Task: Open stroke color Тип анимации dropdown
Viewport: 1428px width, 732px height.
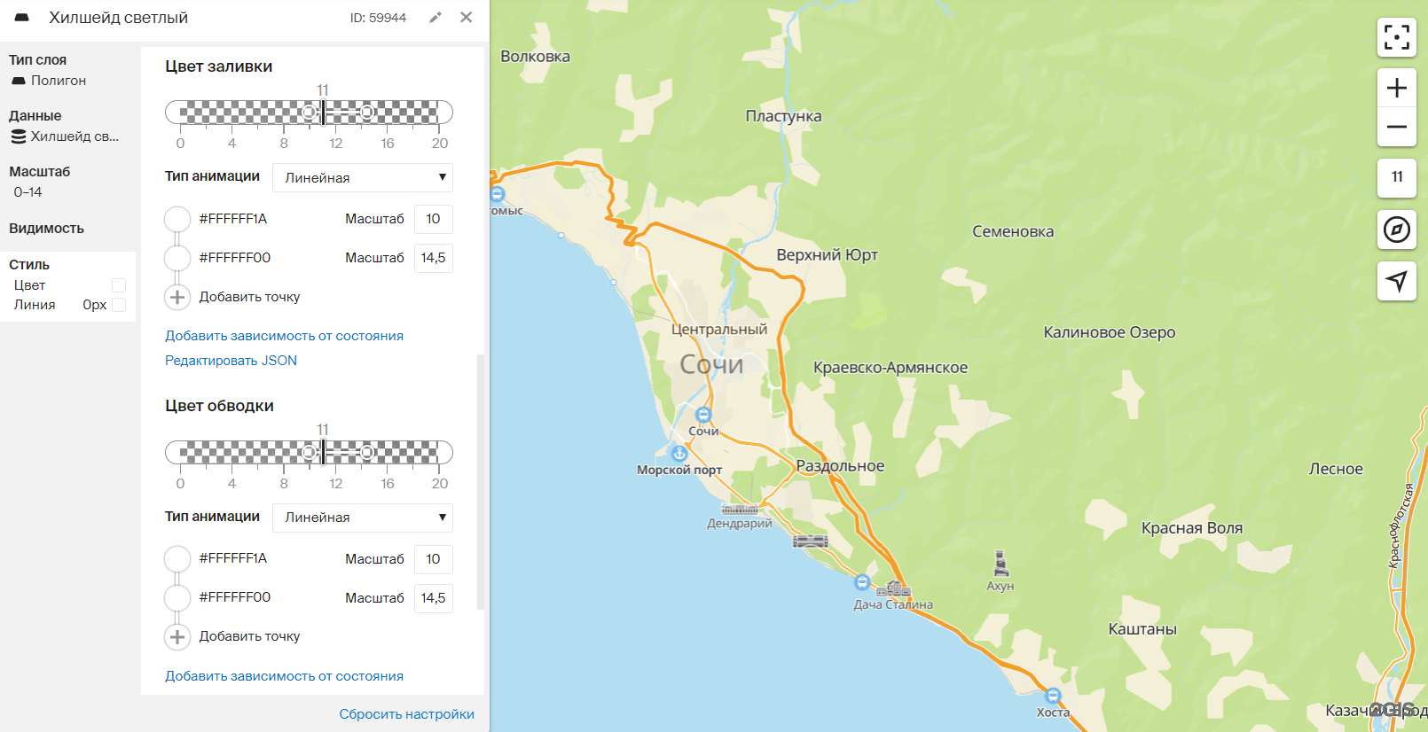Action: point(363,518)
